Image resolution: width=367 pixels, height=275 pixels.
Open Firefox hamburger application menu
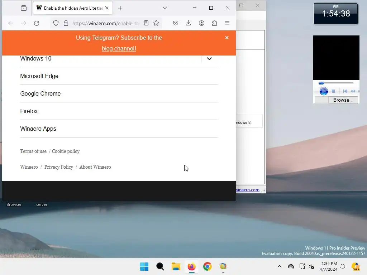227,23
